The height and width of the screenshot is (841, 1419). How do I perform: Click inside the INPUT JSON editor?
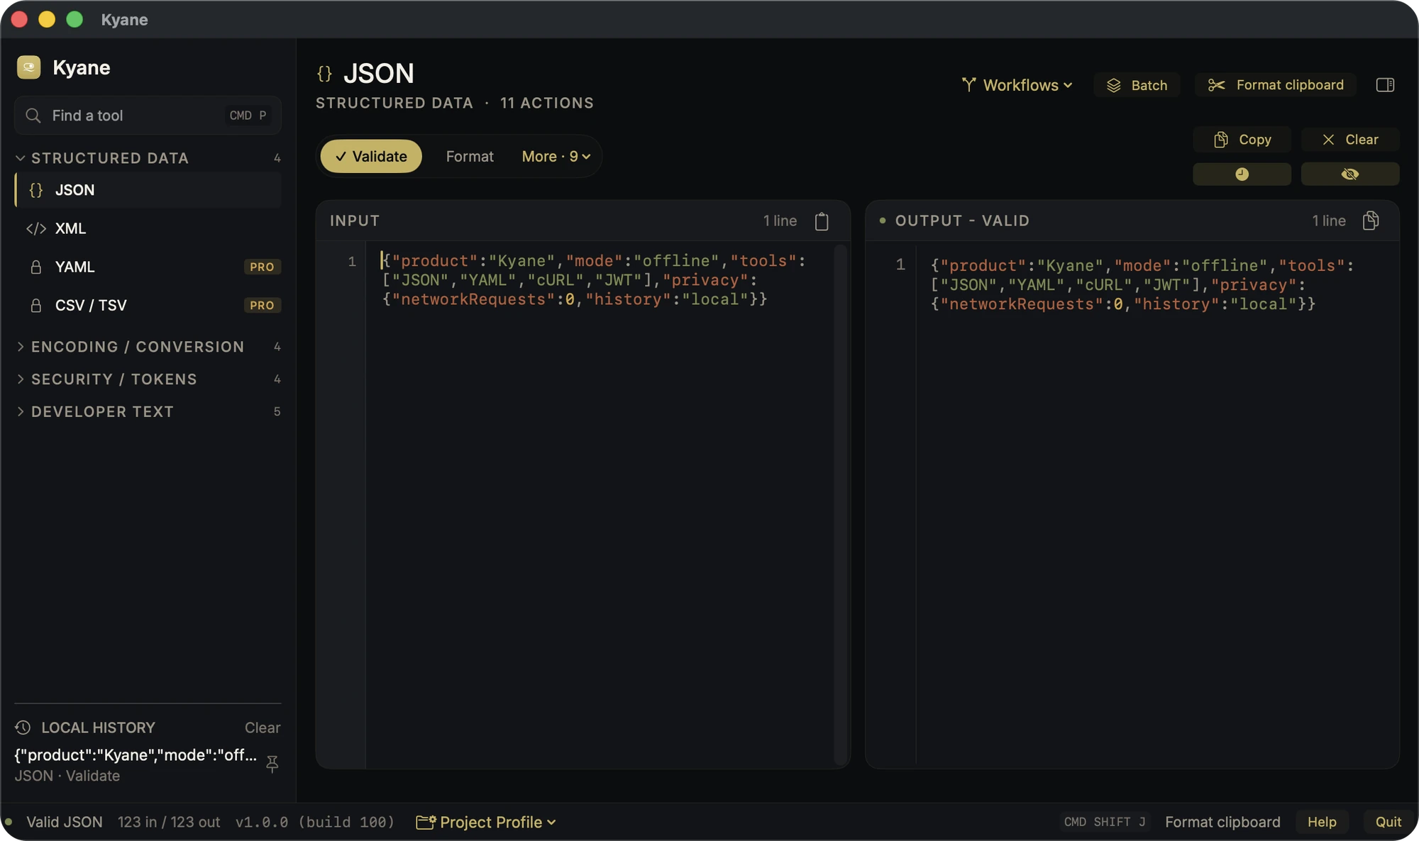click(x=600, y=503)
